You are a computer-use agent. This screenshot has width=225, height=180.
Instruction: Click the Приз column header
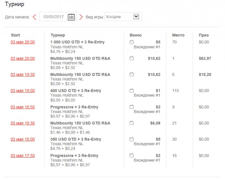coord(203,35)
